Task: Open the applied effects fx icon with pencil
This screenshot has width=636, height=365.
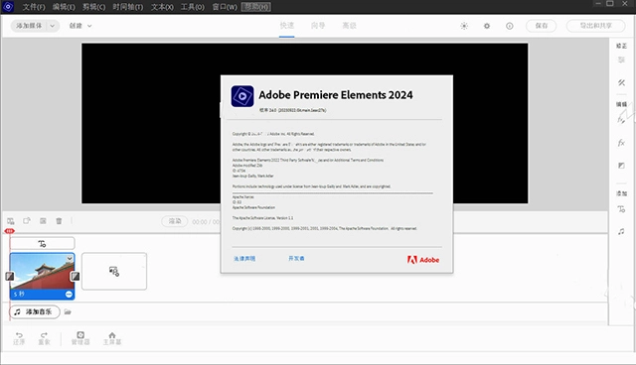Action: (x=621, y=120)
